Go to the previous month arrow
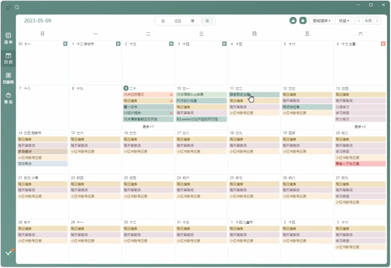 click(359, 21)
